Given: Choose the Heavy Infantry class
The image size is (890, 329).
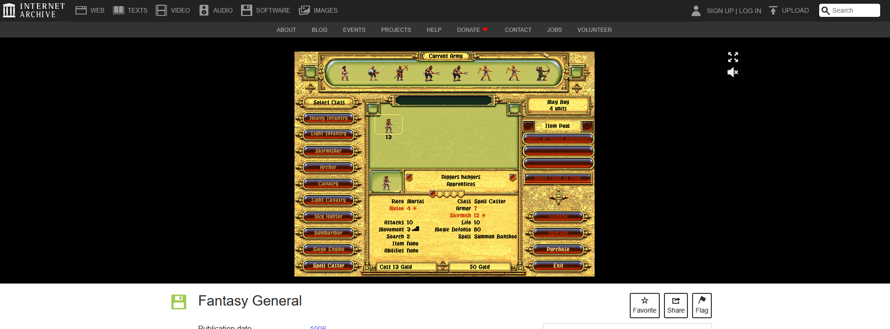Looking at the screenshot, I should (328, 118).
